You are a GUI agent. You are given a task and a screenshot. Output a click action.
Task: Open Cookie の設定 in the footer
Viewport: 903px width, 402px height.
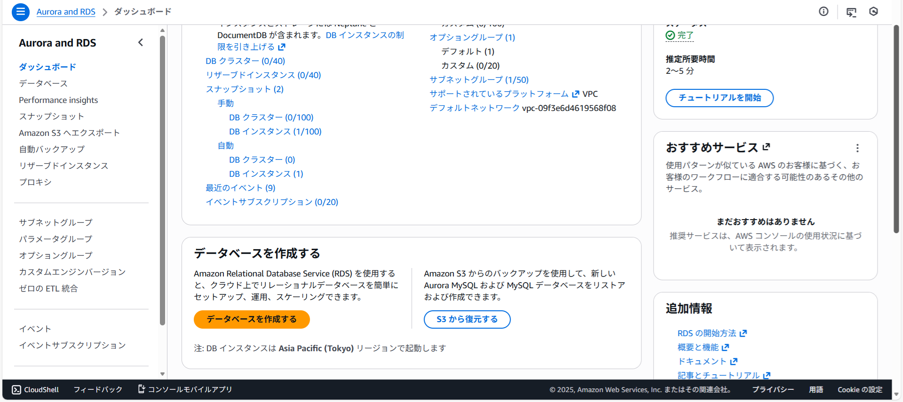click(860, 389)
